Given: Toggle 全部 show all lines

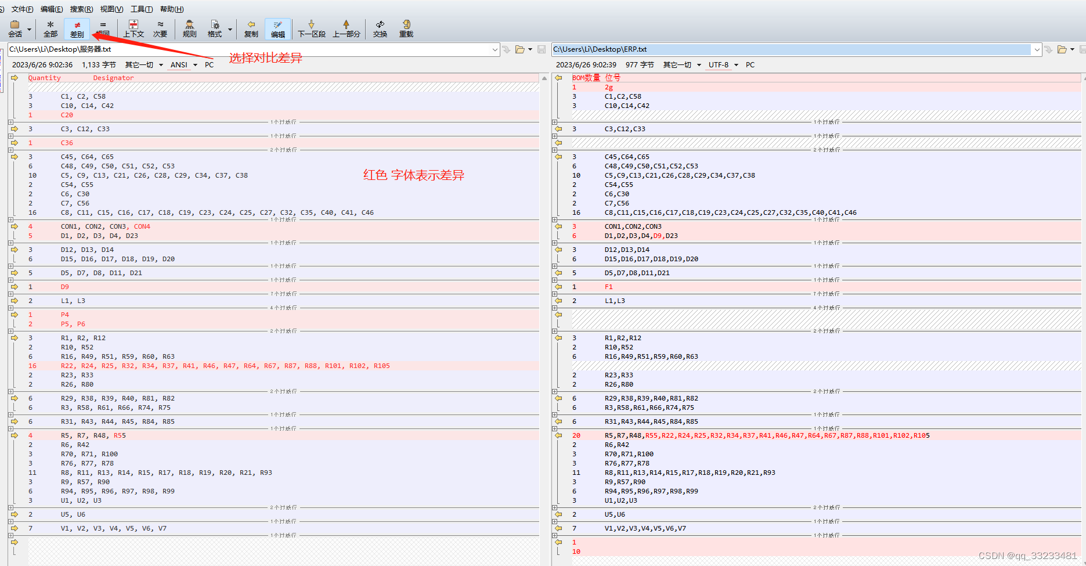Looking at the screenshot, I should 50,28.
